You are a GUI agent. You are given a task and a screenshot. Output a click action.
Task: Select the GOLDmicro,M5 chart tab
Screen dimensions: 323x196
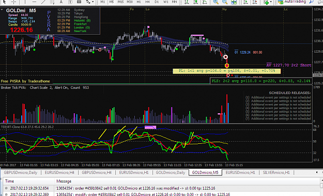(205, 173)
